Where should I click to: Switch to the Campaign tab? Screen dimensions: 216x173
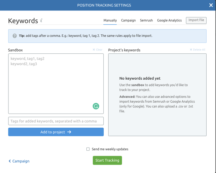(128, 20)
